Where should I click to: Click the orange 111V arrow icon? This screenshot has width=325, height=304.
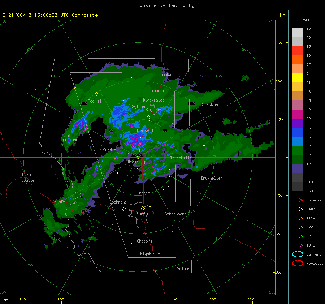298,218
